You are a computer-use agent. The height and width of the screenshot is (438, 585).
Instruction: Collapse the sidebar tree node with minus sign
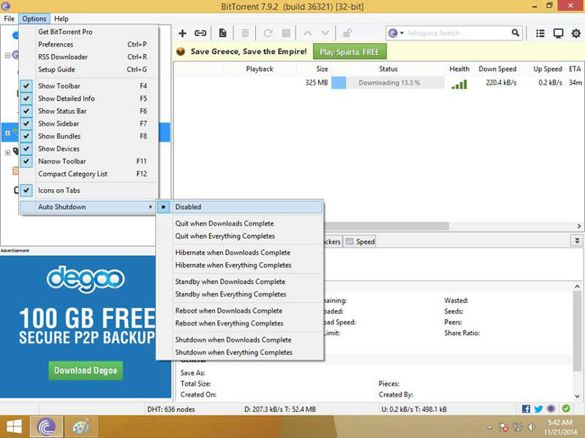pyautogui.click(x=7, y=56)
